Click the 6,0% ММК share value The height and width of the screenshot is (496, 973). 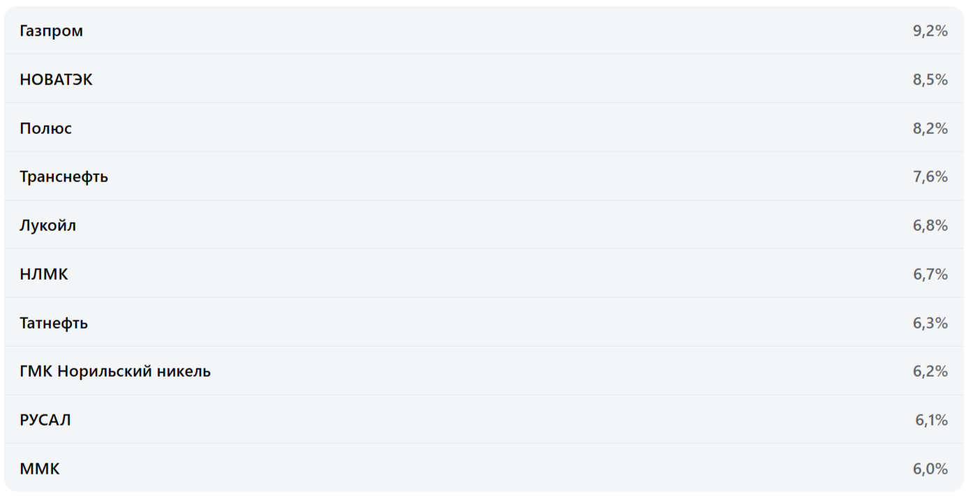point(930,469)
